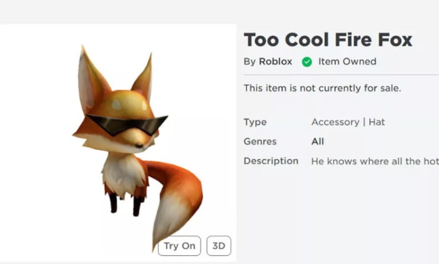The image size is (439, 264).
Task: Click the not currently for sale notice
Action: 322,88
